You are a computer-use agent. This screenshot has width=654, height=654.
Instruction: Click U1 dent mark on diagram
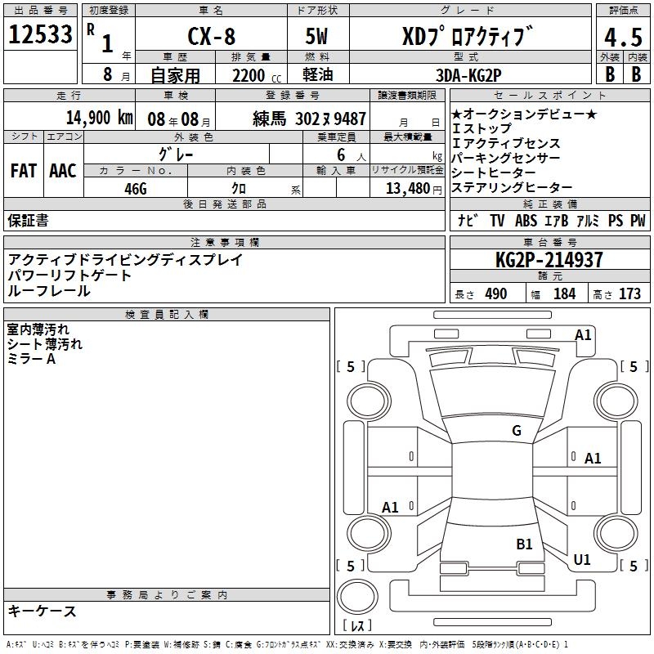click(582, 560)
